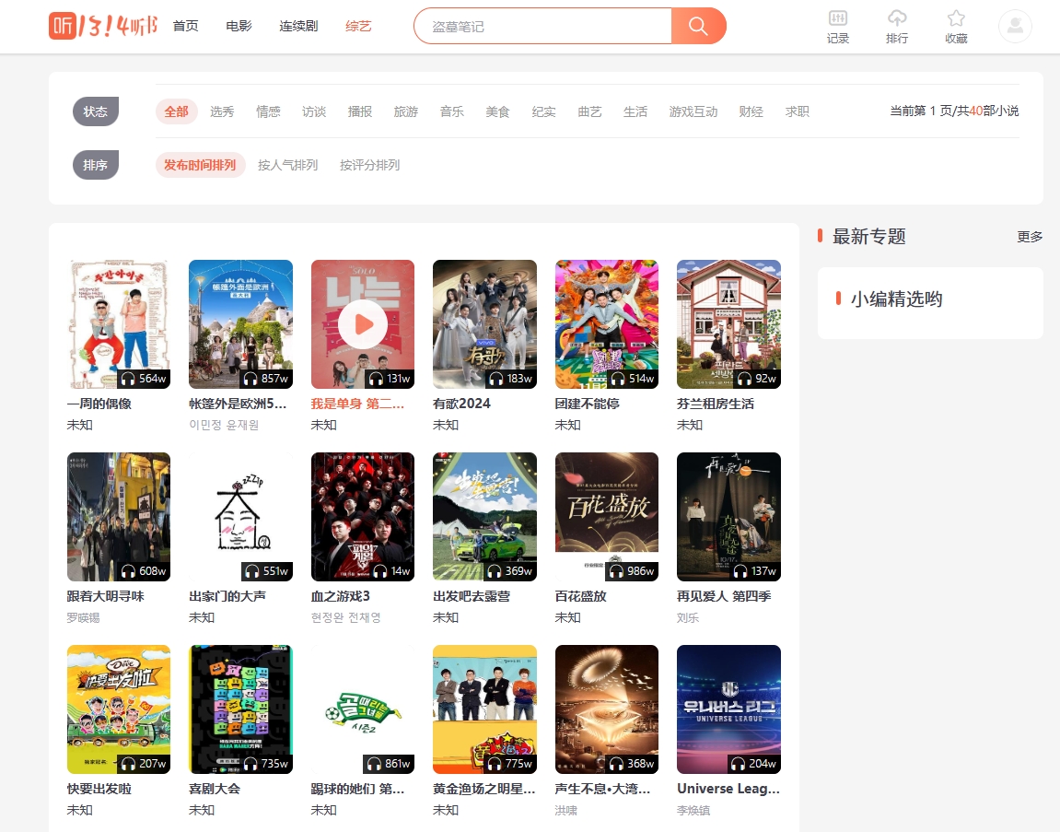Sort by 按评分排列
The image size is (1060, 832).
coord(370,165)
